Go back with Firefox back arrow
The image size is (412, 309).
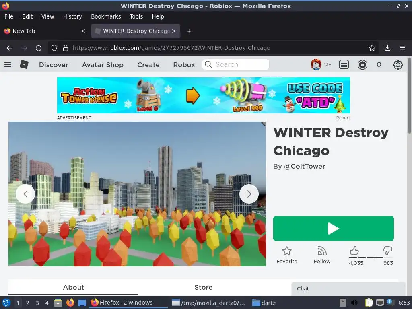pyautogui.click(x=10, y=48)
